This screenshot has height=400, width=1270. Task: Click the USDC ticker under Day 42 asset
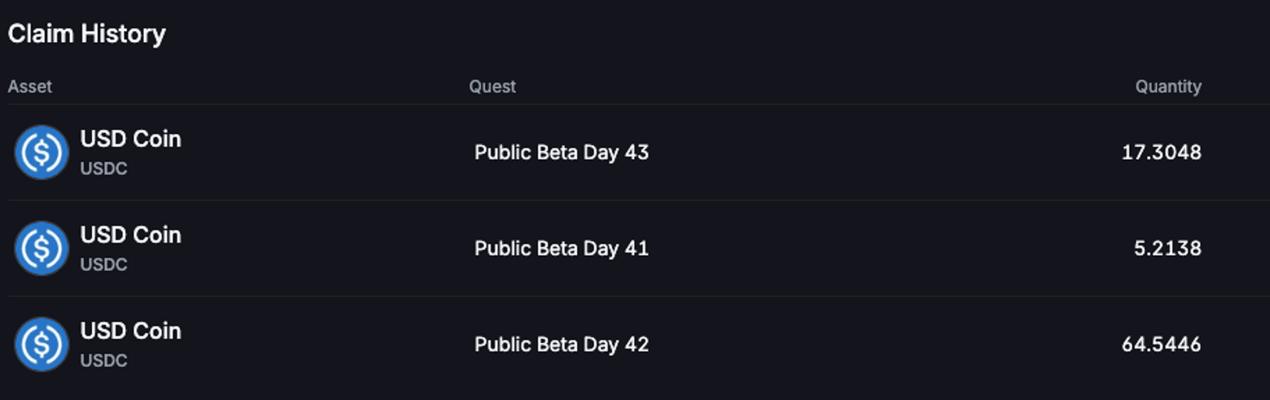coord(104,360)
